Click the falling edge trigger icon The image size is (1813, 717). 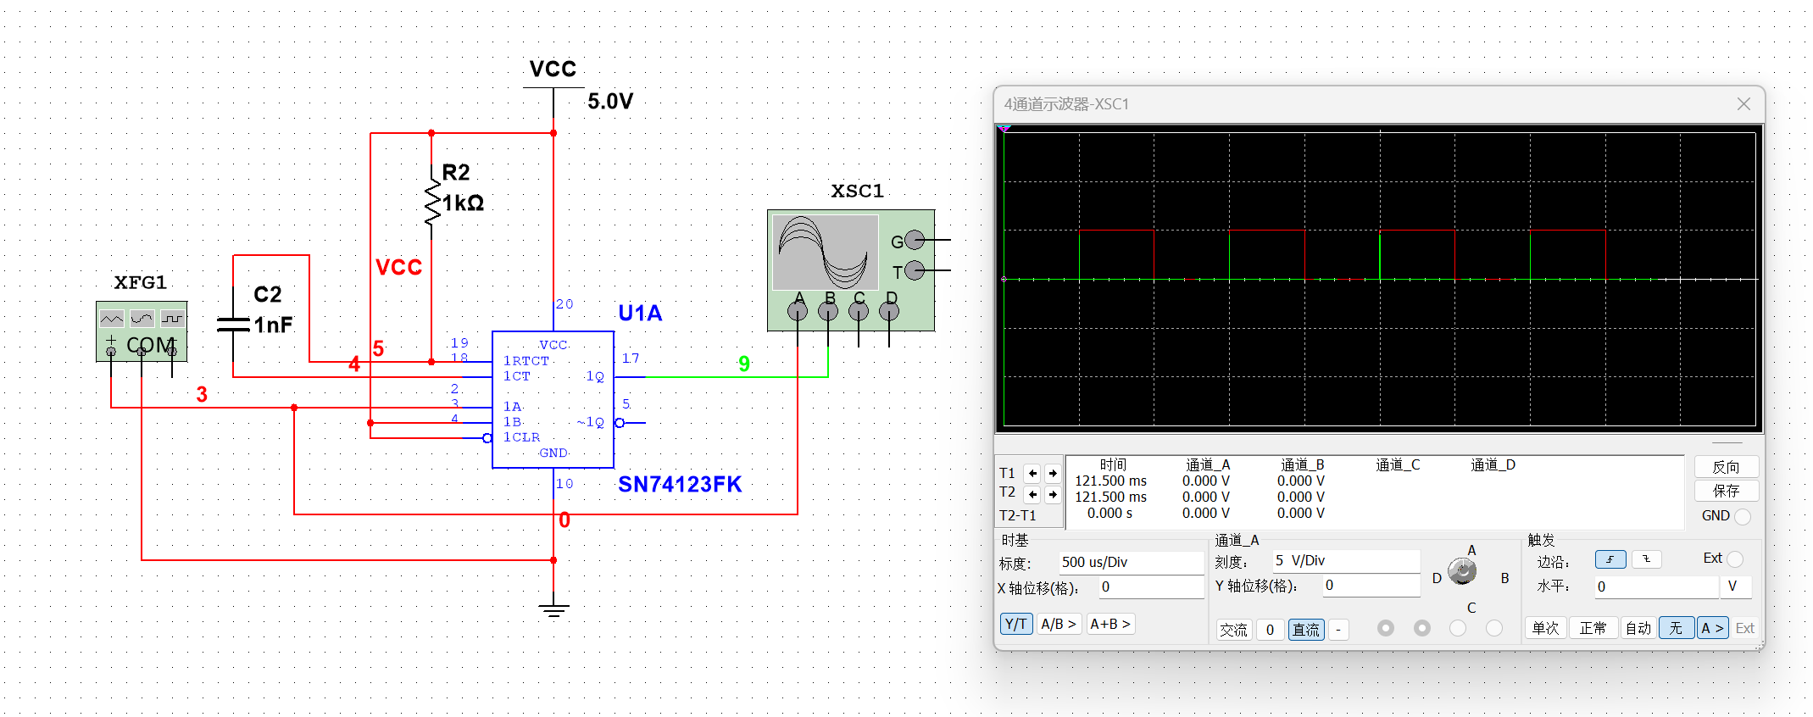click(x=1646, y=559)
